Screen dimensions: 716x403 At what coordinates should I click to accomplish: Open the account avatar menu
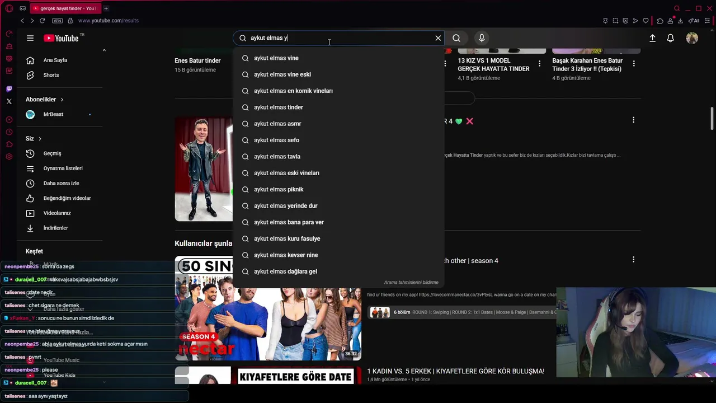point(692,38)
